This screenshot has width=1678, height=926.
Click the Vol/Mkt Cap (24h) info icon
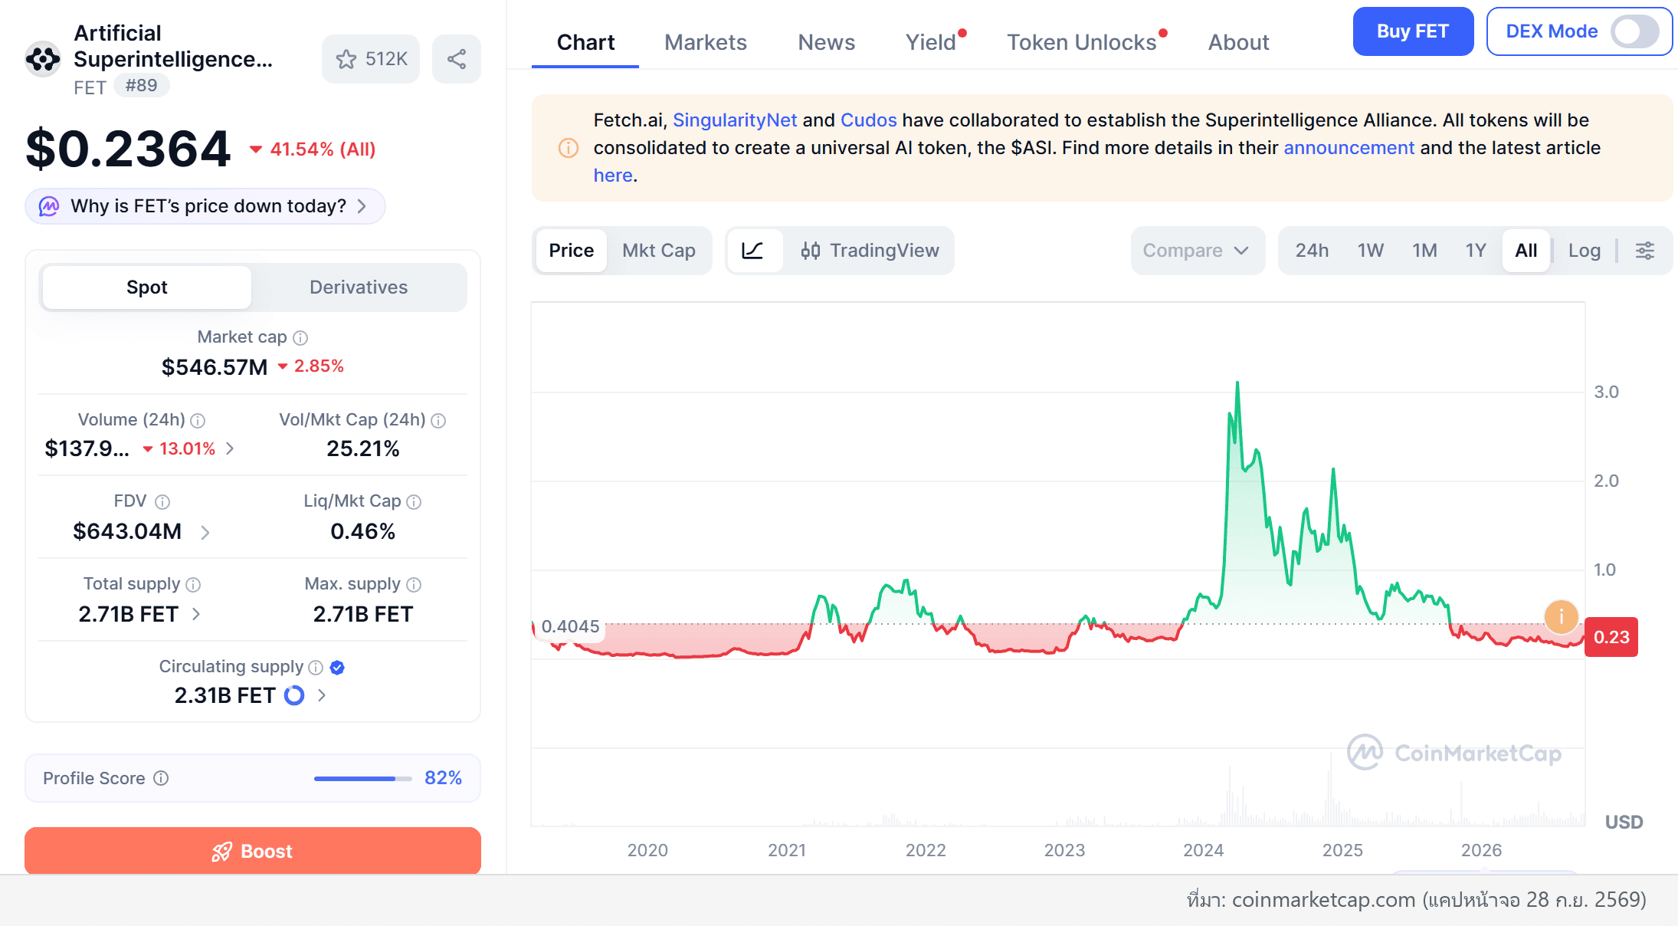(x=438, y=421)
